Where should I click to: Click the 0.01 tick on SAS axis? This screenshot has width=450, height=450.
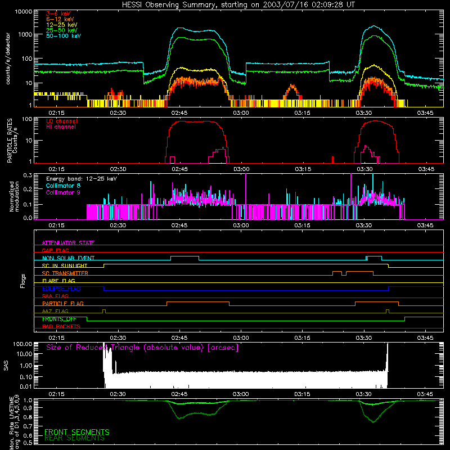pyautogui.click(x=26, y=386)
